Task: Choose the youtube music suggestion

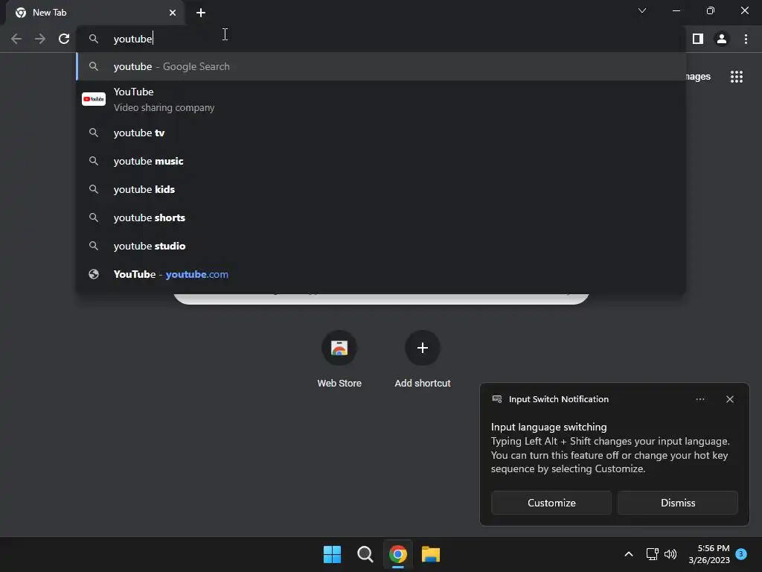Action: [381, 161]
